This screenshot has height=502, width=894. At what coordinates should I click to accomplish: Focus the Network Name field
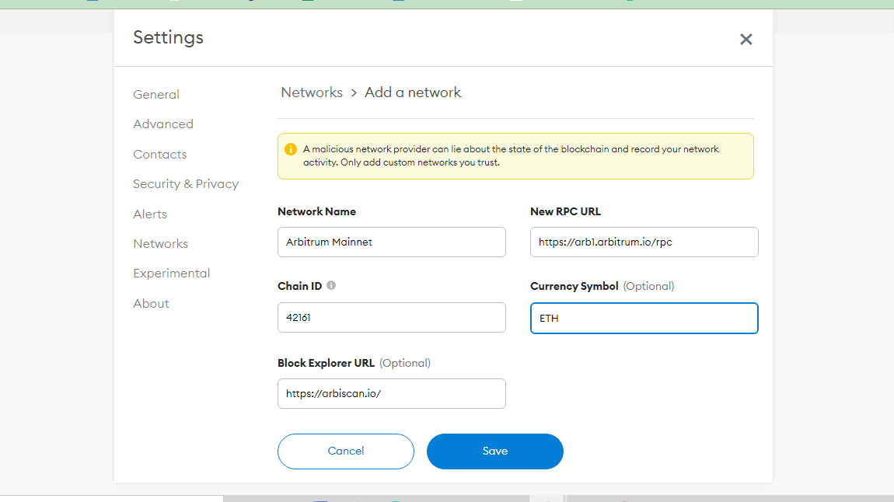pos(392,242)
